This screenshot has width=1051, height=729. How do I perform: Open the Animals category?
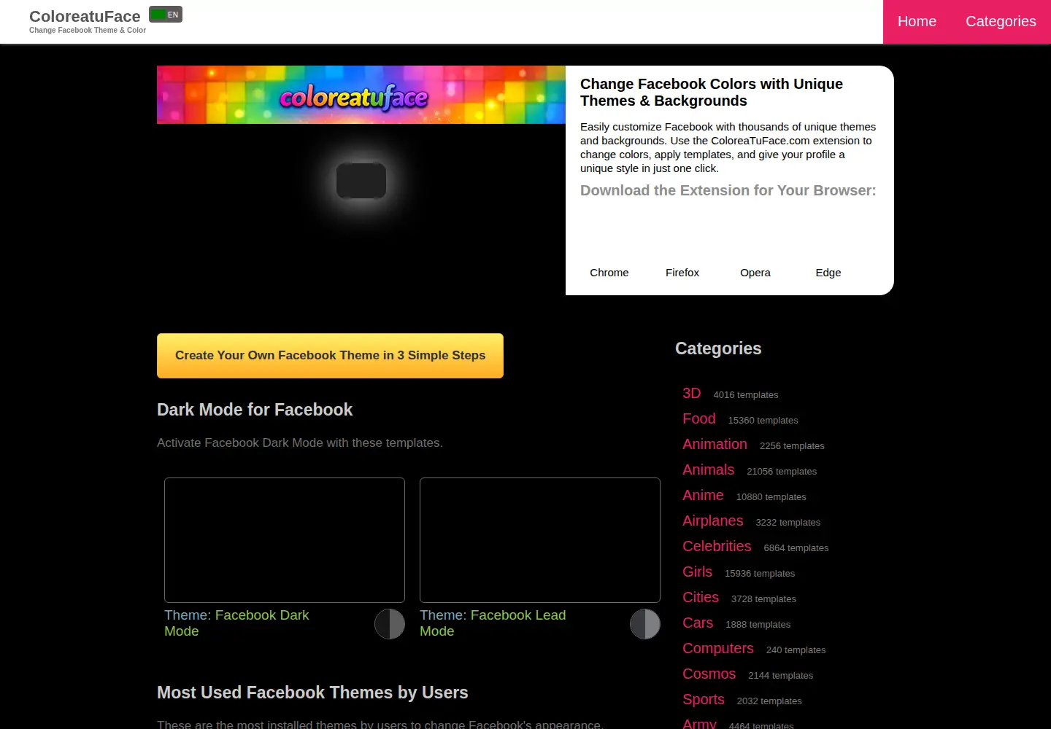point(708,469)
